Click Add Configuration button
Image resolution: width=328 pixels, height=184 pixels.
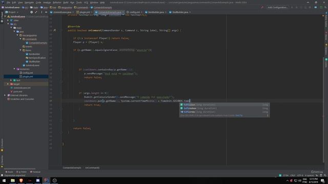pos(277,7)
